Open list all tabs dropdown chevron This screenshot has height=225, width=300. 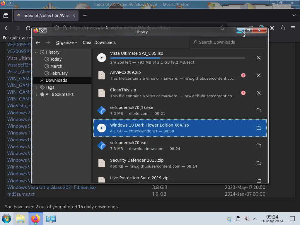294,16
